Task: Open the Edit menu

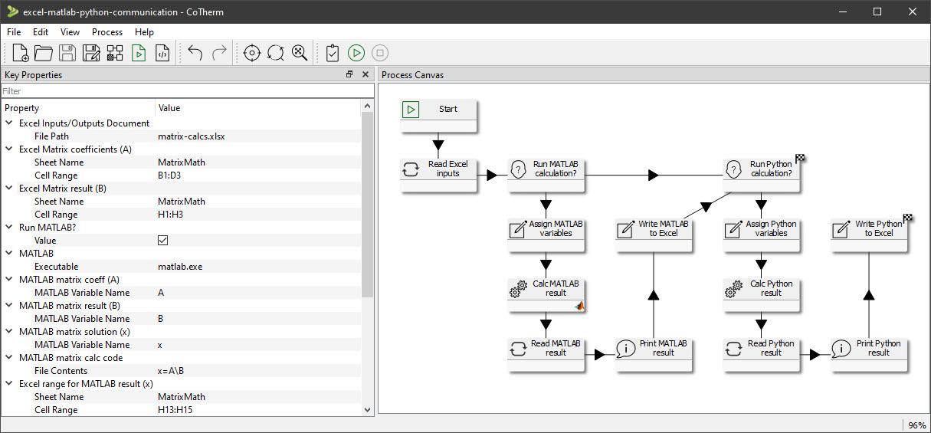Action: (x=41, y=31)
